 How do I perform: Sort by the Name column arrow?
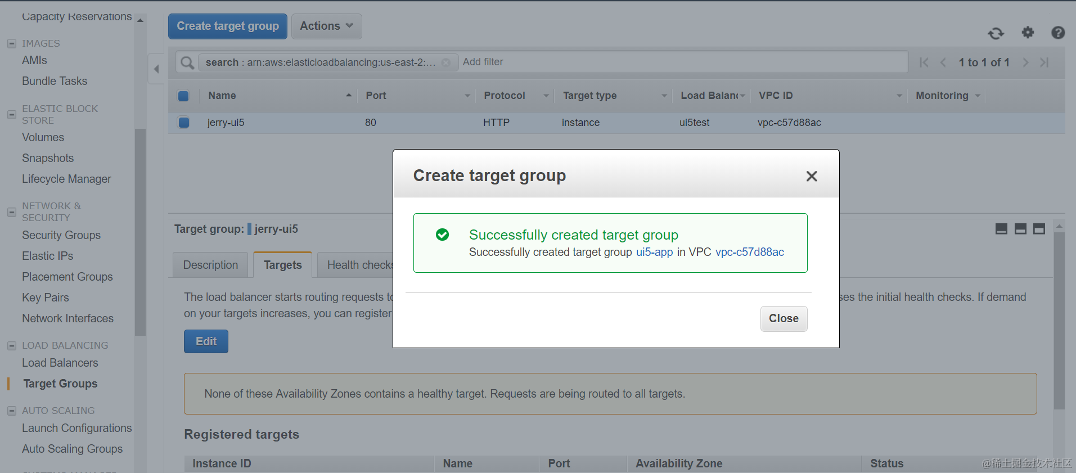[x=349, y=96]
